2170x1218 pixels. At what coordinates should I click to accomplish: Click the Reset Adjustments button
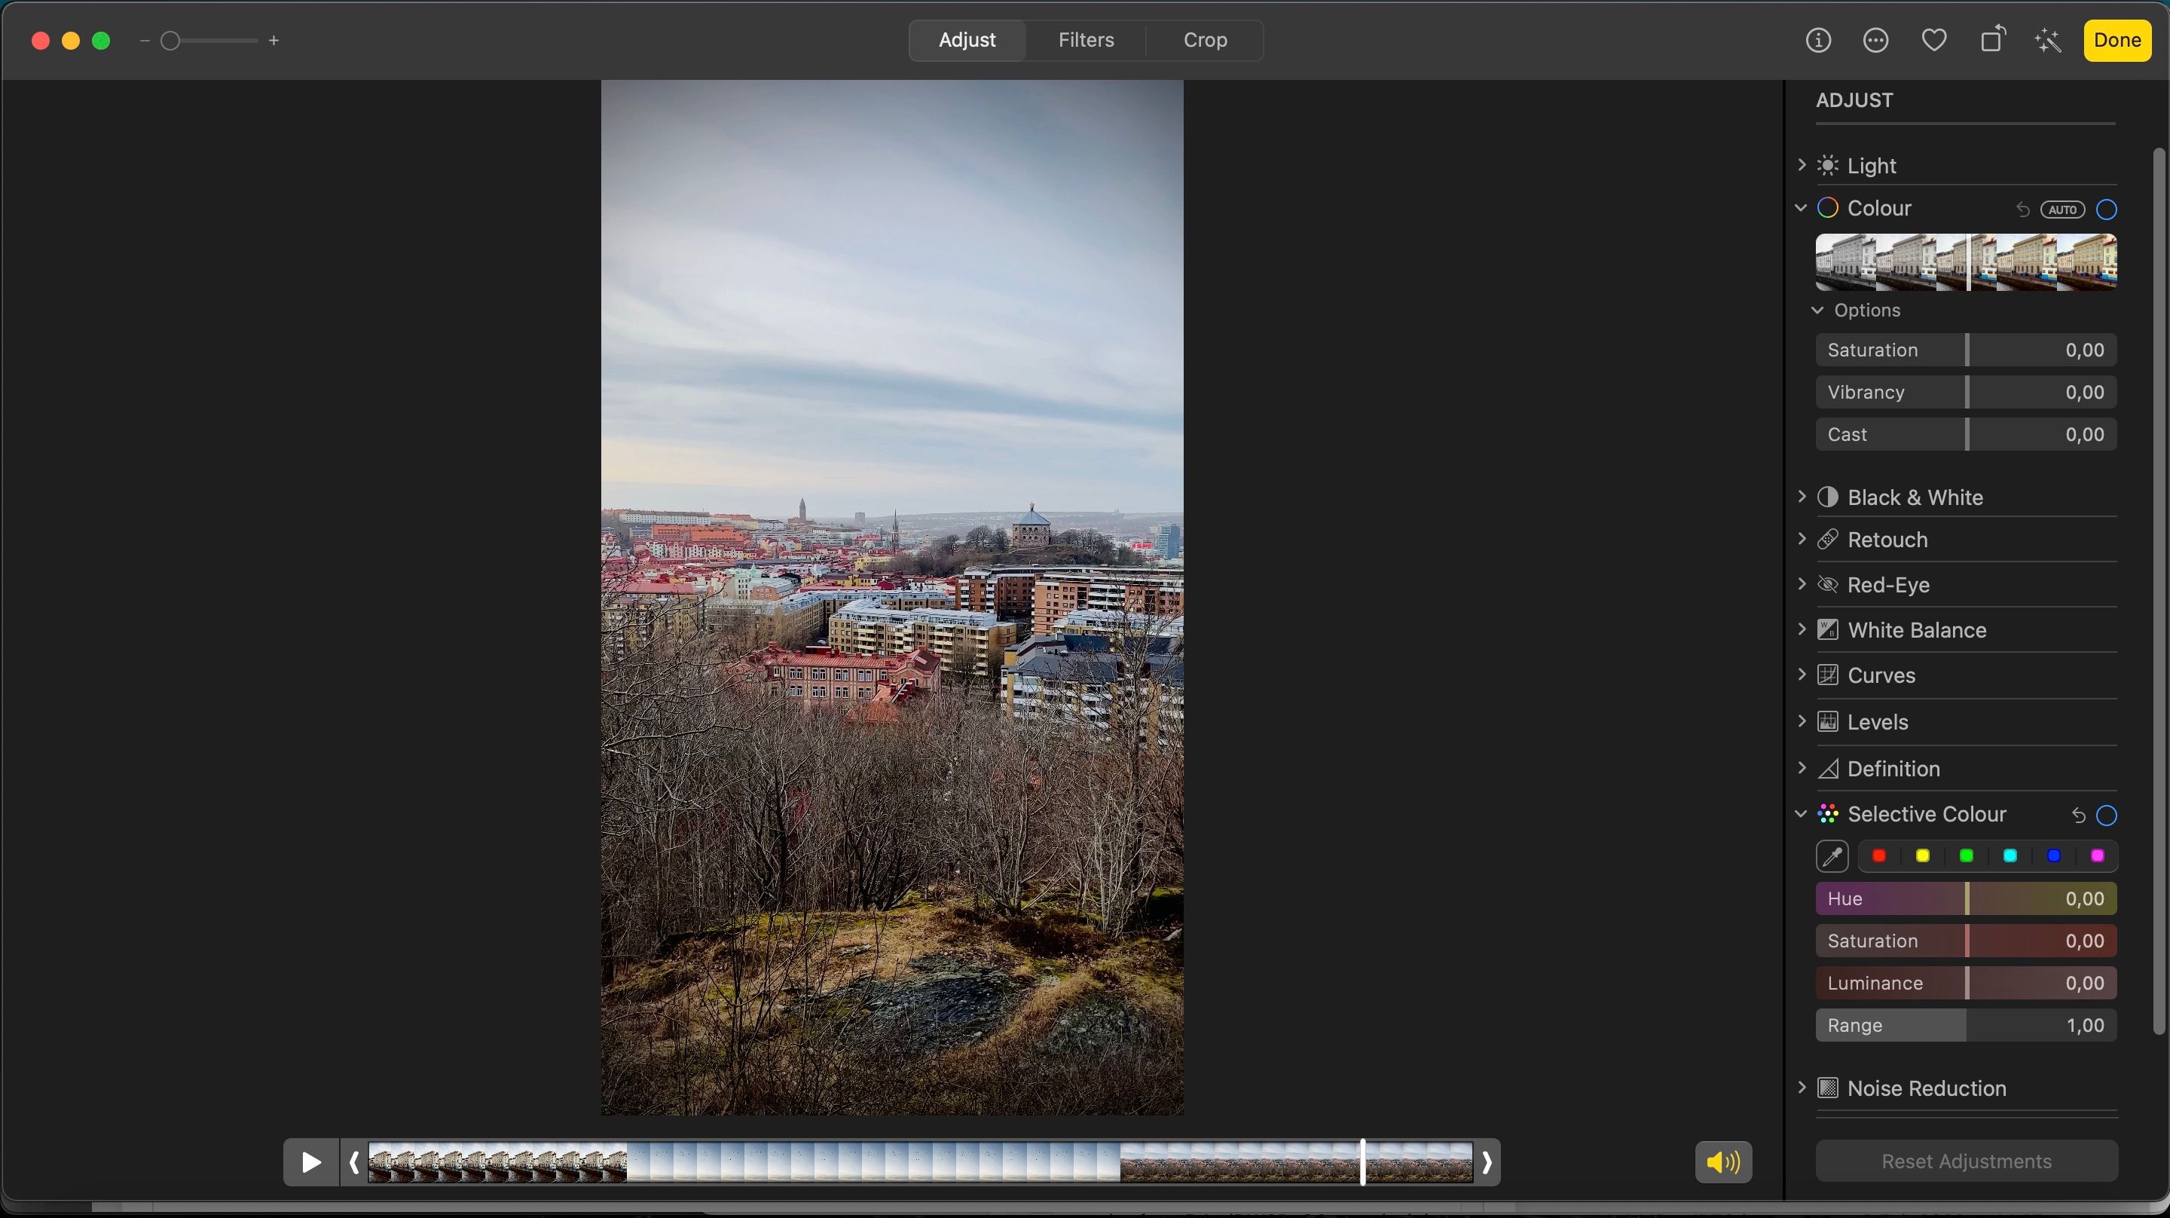pyautogui.click(x=1966, y=1161)
